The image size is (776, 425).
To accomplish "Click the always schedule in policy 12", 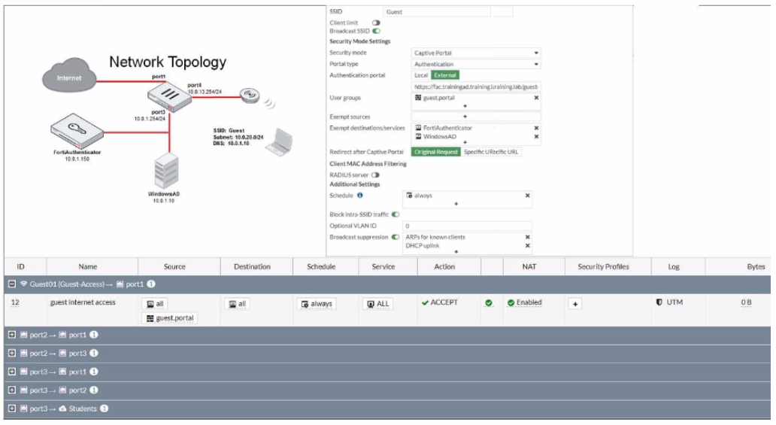I will coord(317,304).
